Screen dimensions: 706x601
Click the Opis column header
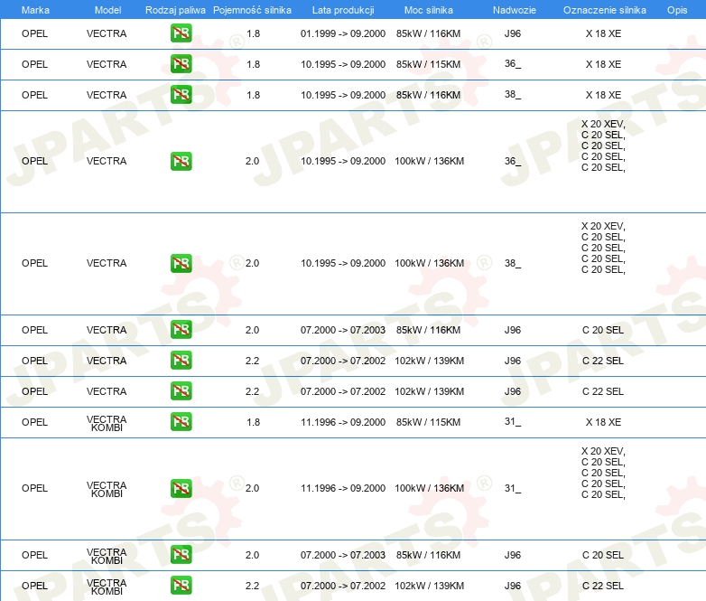click(676, 9)
